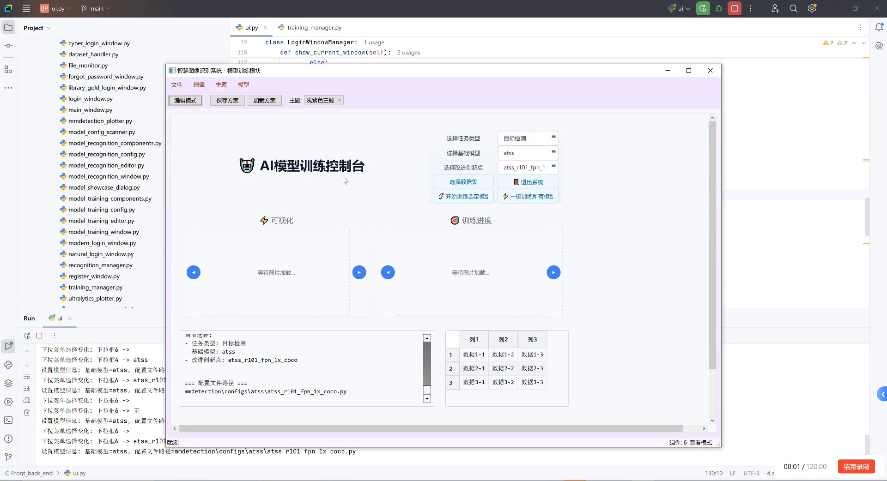
Task: Open the Project tool window icon
Action: click(x=8, y=28)
